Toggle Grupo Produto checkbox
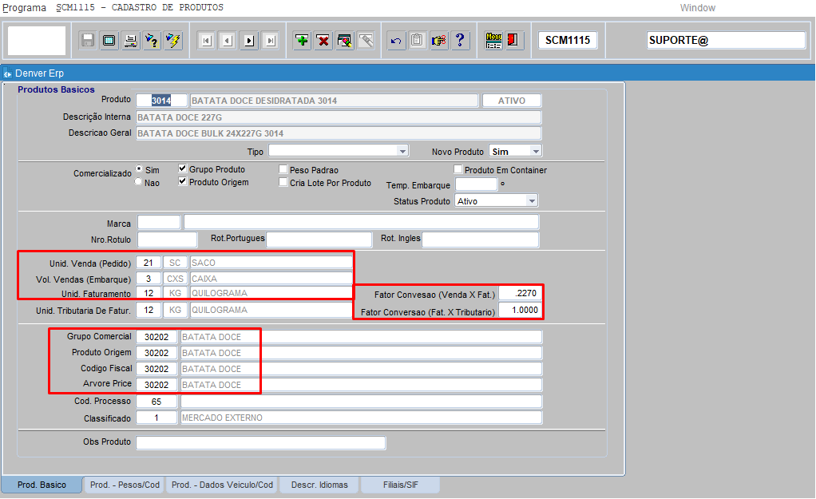The image size is (816, 499). tap(182, 168)
